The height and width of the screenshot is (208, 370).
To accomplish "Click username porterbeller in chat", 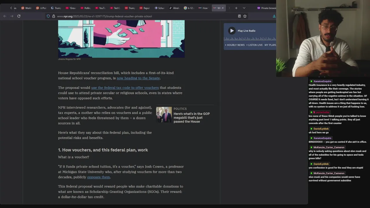I will coord(322,112).
